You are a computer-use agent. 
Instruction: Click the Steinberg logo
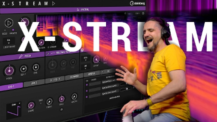tap(137, 3)
